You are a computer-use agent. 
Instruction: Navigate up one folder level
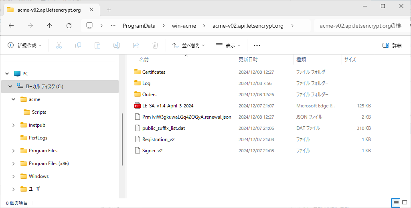50,26
